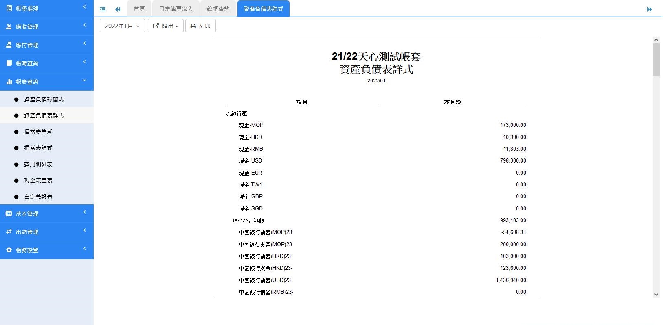Click the 中國銀行儲蓄(HKD)23 row label

[265, 256]
